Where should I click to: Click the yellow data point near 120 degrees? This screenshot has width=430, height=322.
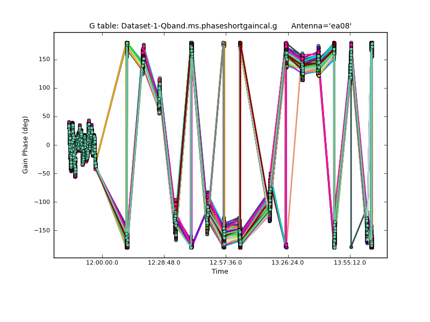(x=319, y=76)
